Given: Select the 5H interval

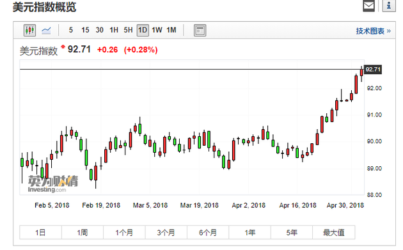Looking at the screenshot, I should click(128, 30).
